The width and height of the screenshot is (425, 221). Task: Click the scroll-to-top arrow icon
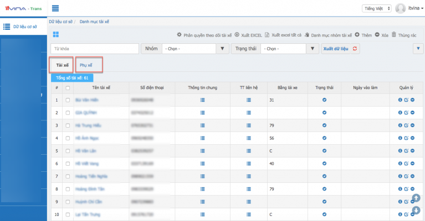click(416, 198)
